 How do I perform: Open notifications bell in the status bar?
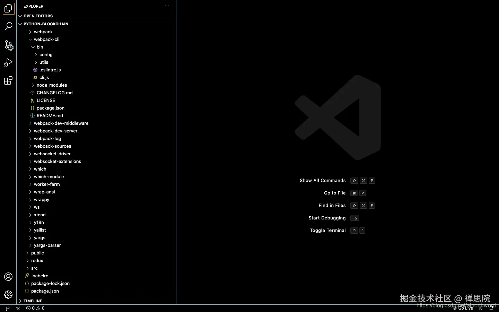491,308
